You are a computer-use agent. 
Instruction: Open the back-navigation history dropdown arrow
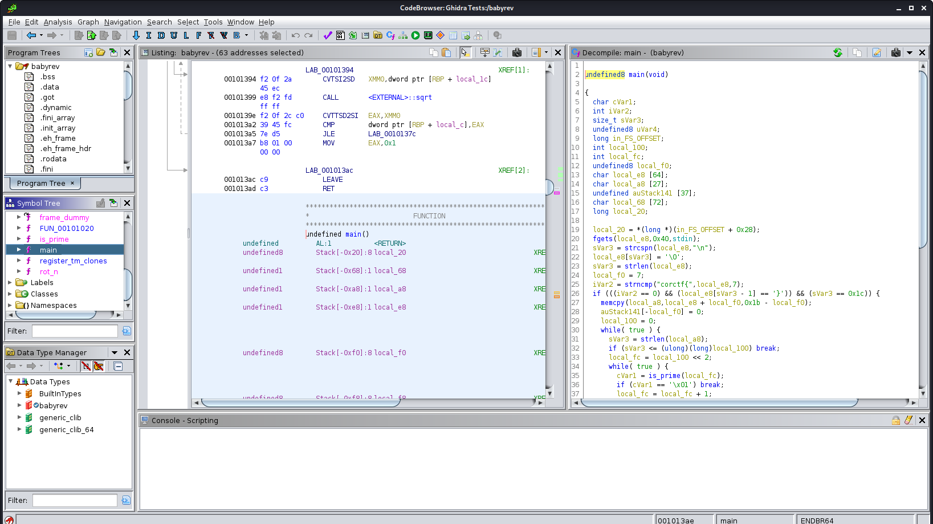click(41, 35)
